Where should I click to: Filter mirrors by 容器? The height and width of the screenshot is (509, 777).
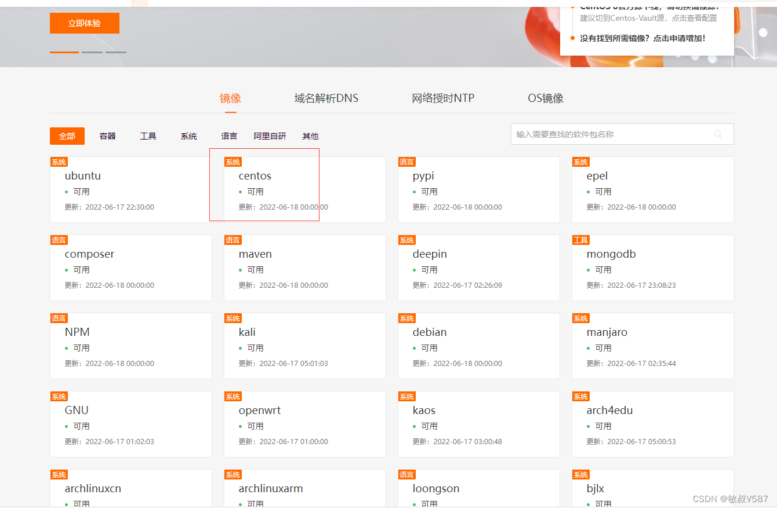tap(108, 136)
